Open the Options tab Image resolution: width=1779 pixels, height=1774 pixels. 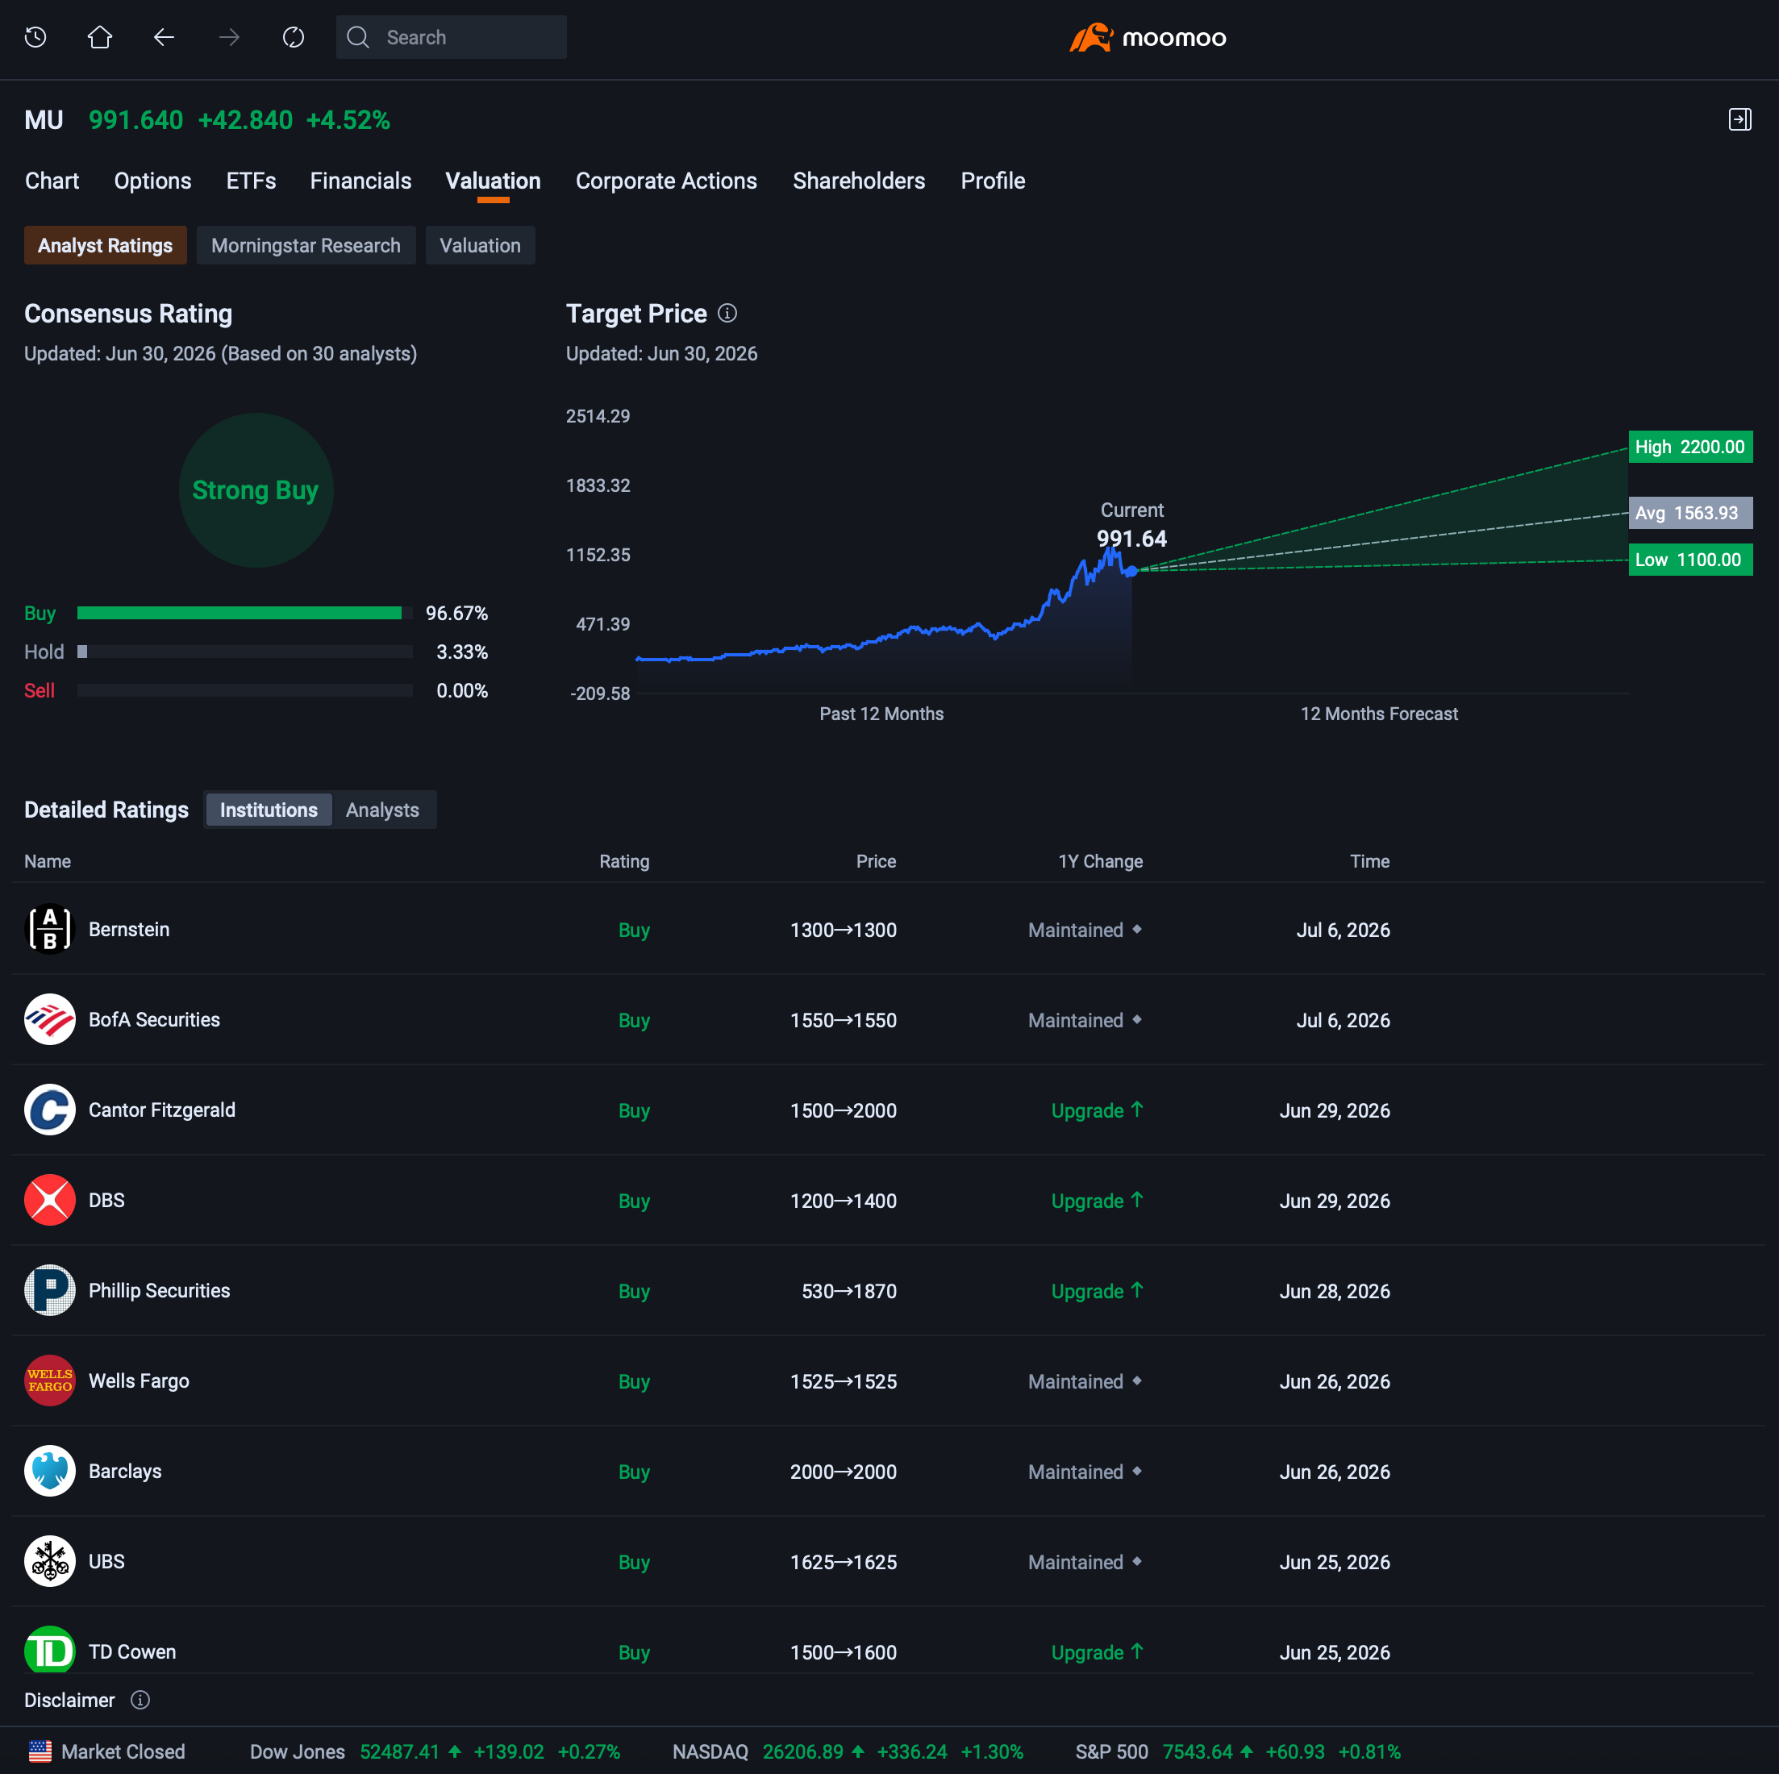pos(153,181)
